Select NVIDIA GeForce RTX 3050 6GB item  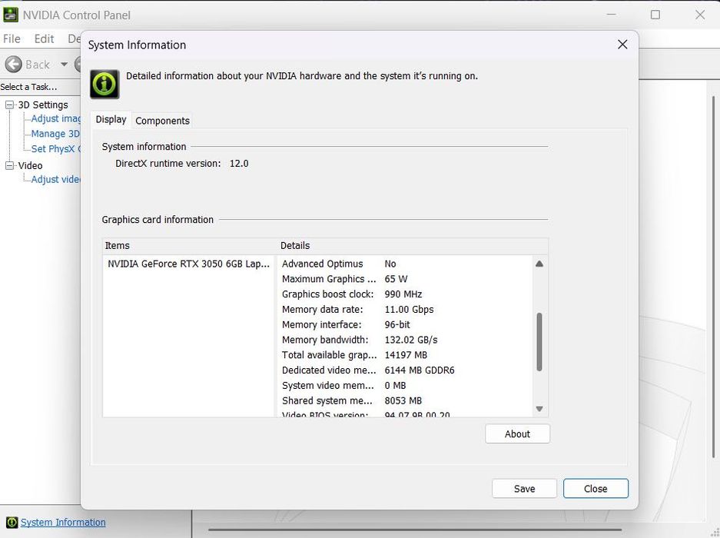(189, 264)
